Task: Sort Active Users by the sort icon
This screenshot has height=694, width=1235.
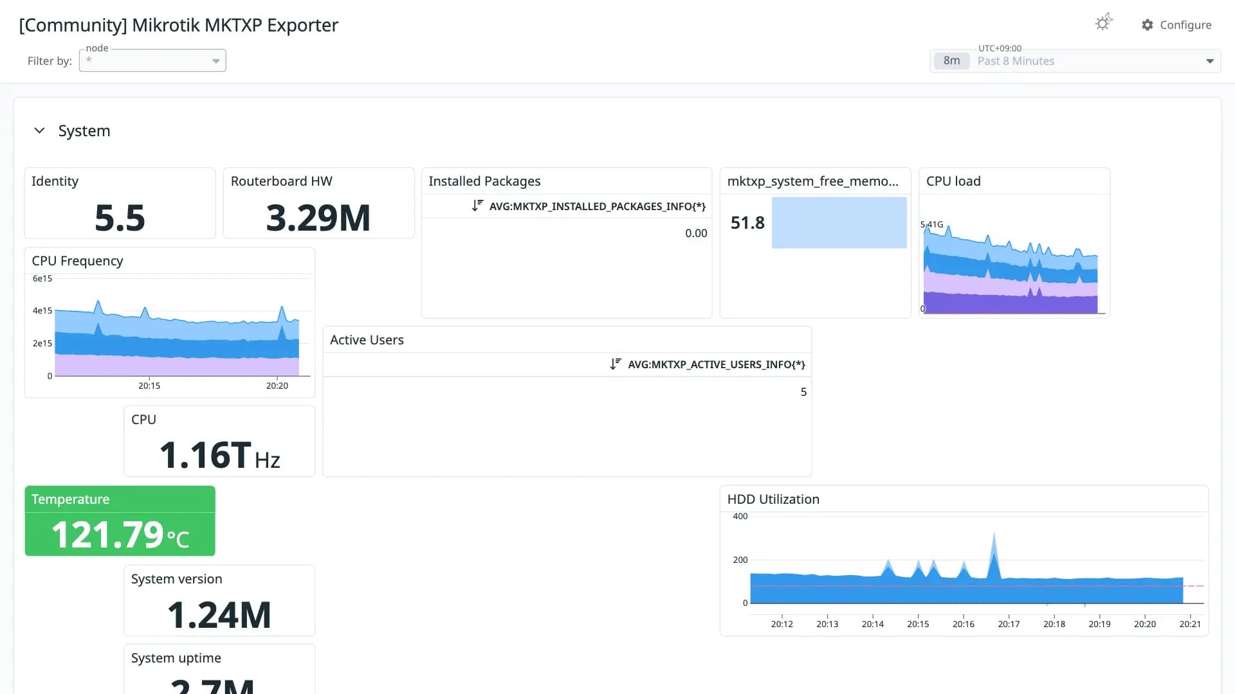Action: click(x=616, y=364)
